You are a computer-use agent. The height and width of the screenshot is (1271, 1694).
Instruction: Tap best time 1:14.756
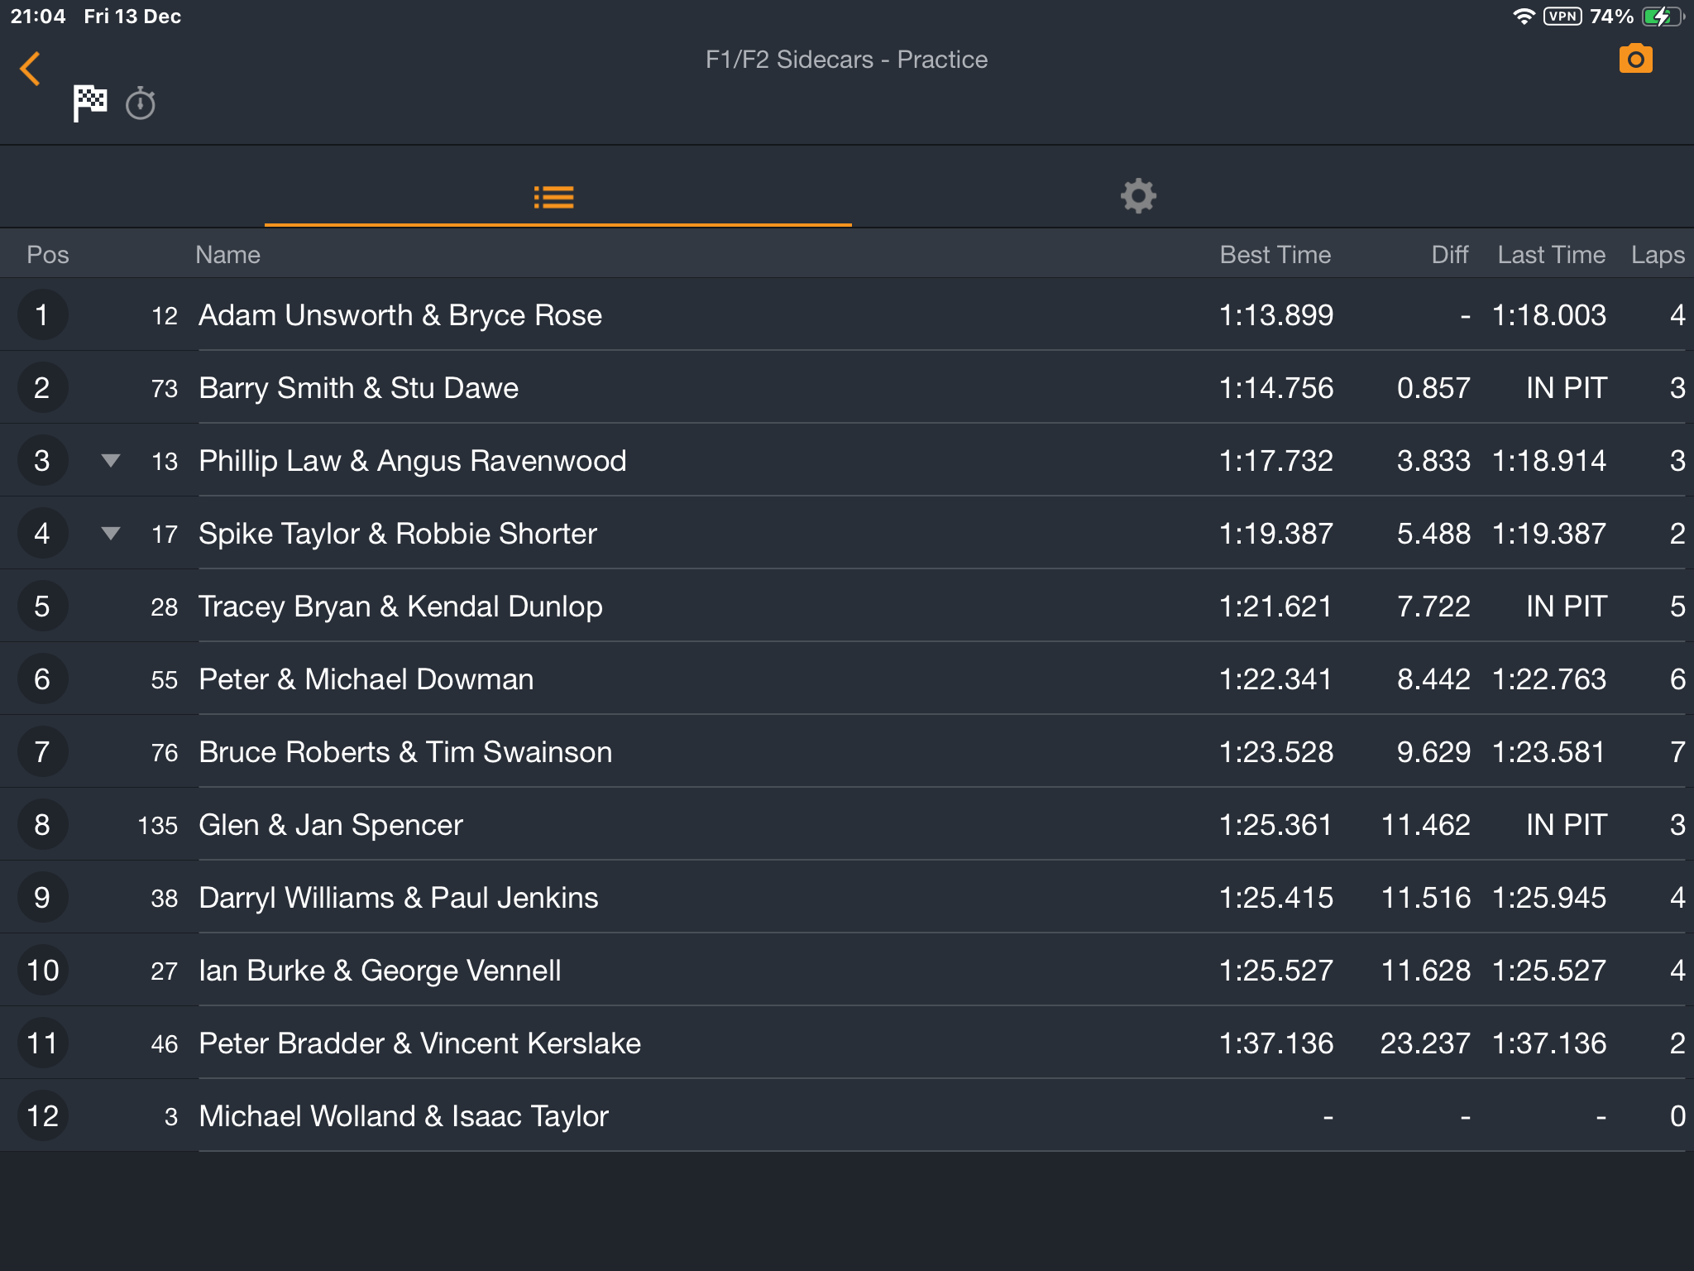point(1276,388)
